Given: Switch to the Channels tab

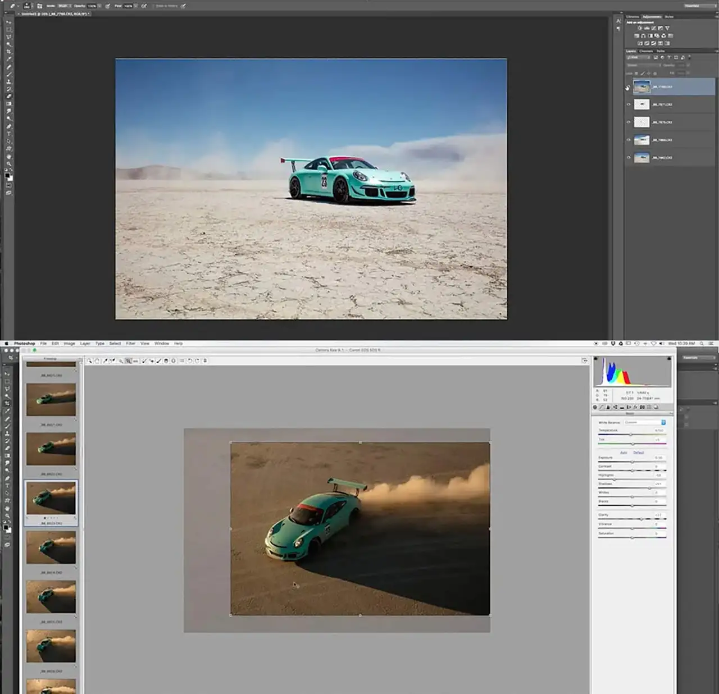Looking at the screenshot, I should (646, 51).
